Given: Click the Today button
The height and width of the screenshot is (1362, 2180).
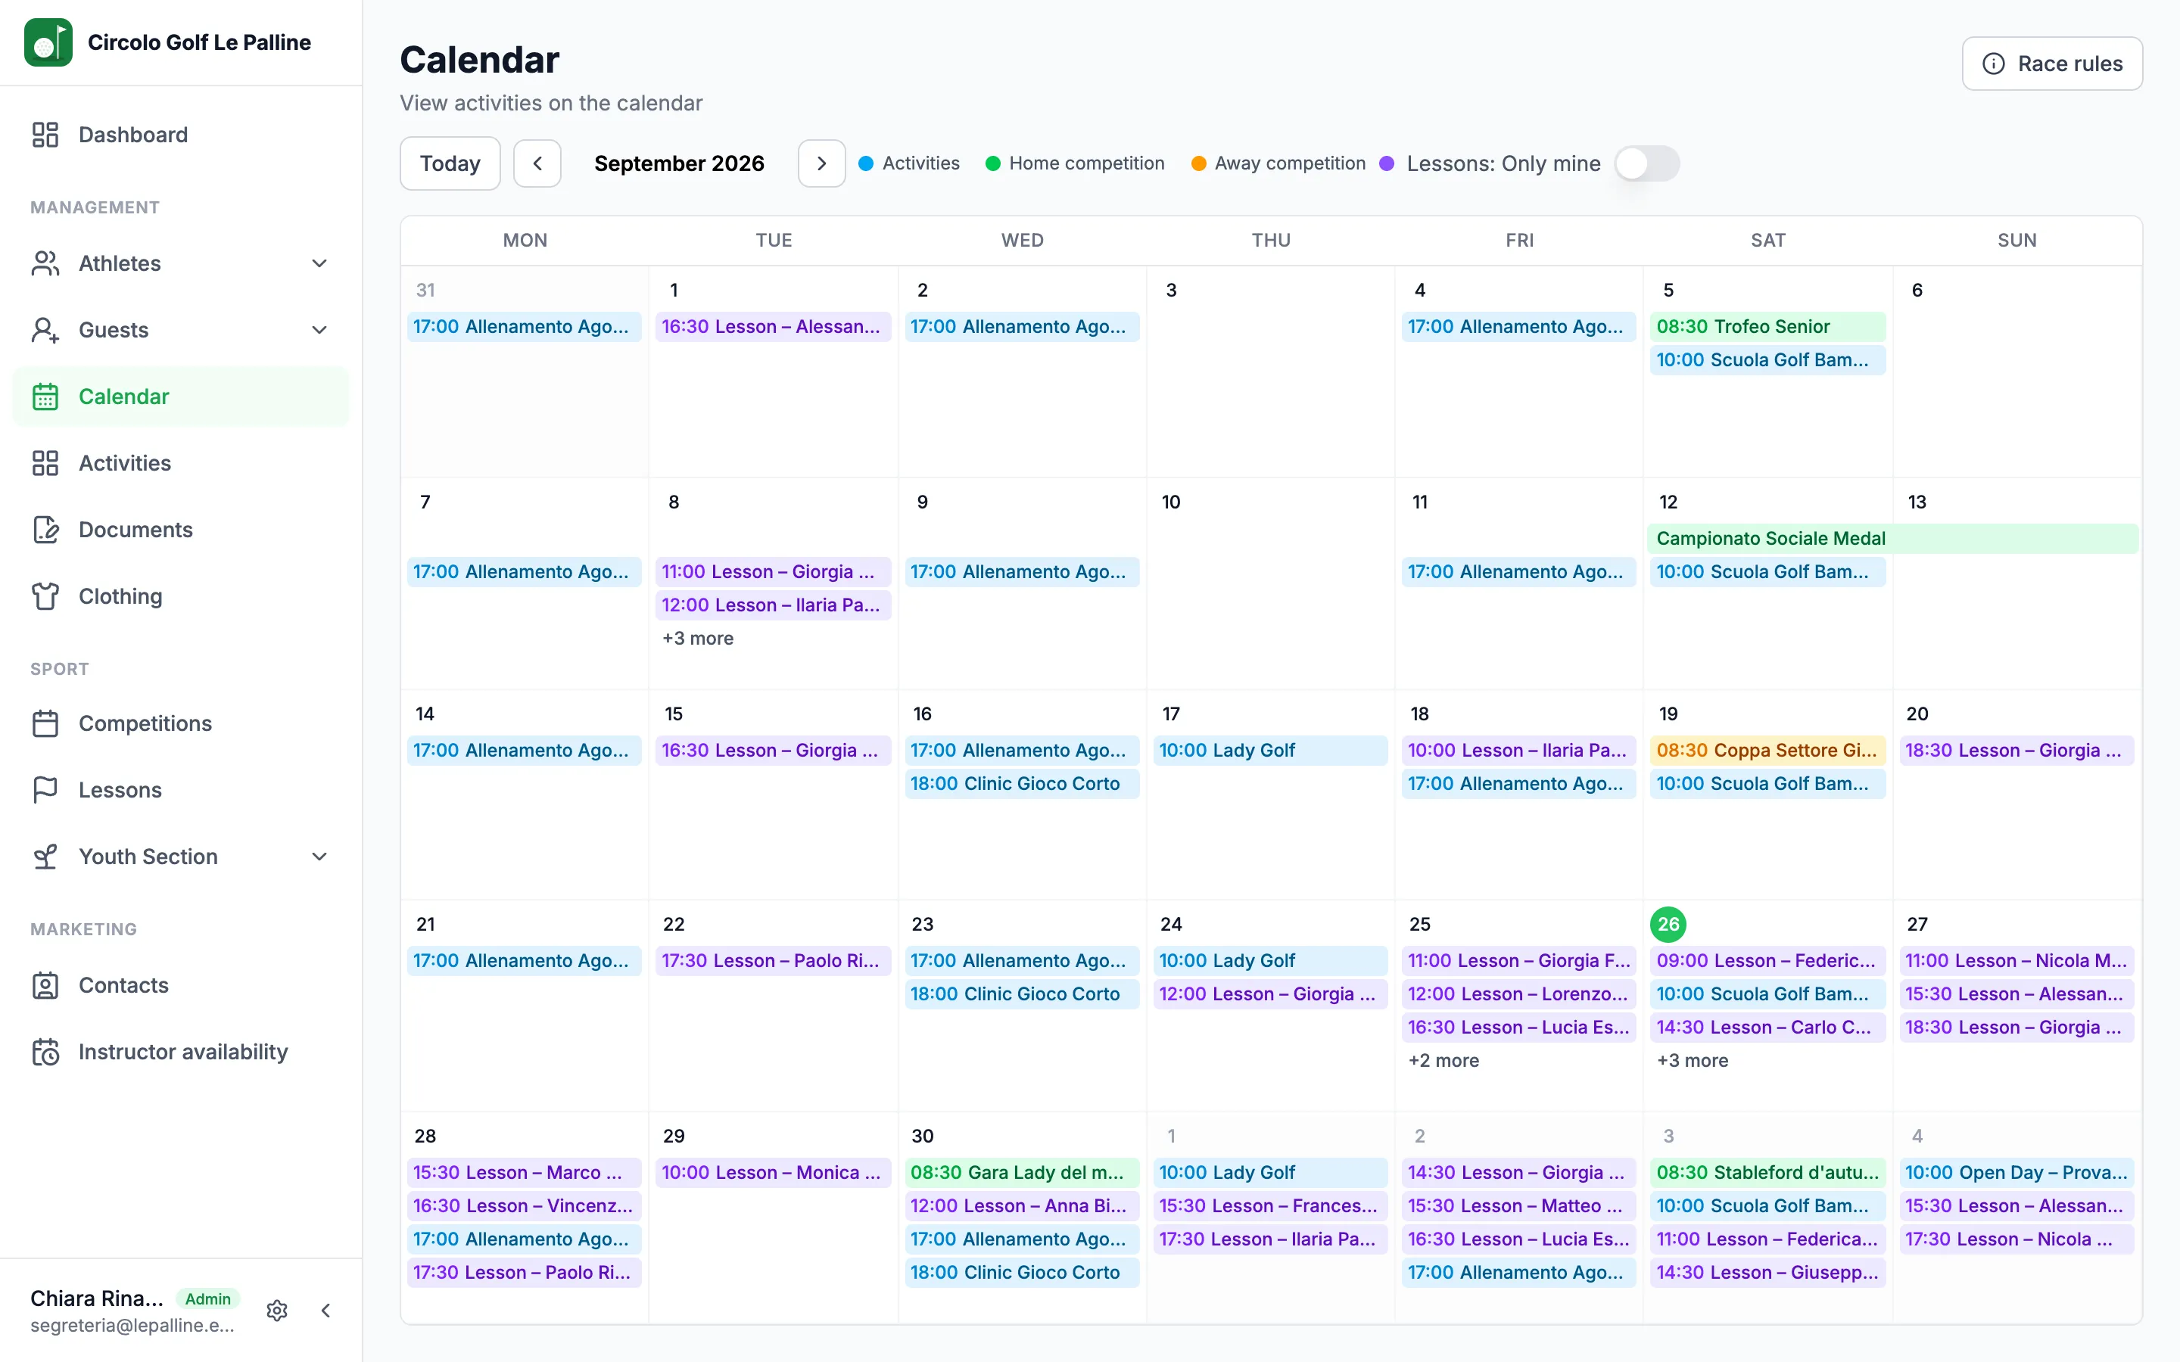Looking at the screenshot, I should click(x=450, y=164).
